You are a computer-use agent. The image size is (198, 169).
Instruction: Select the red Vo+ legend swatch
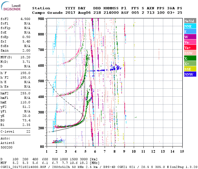190,48
